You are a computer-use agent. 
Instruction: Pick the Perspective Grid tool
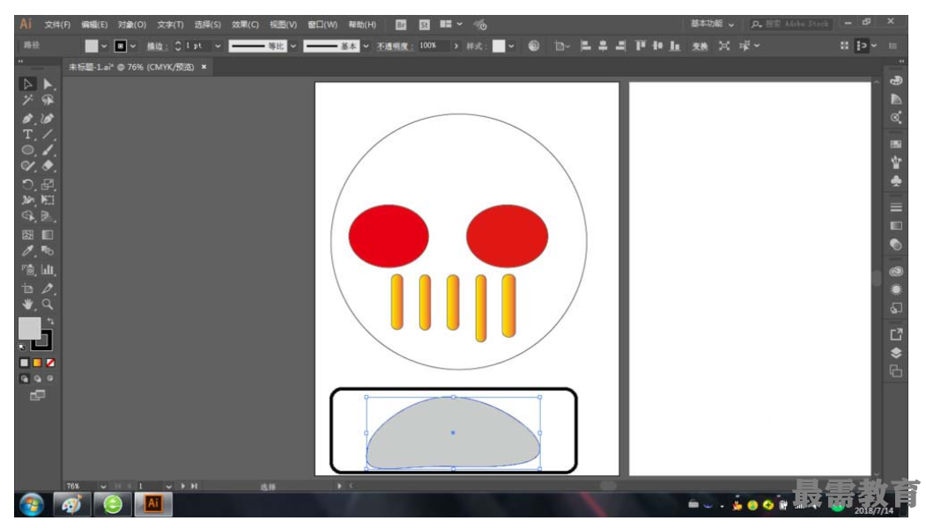click(x=48, y=216)
